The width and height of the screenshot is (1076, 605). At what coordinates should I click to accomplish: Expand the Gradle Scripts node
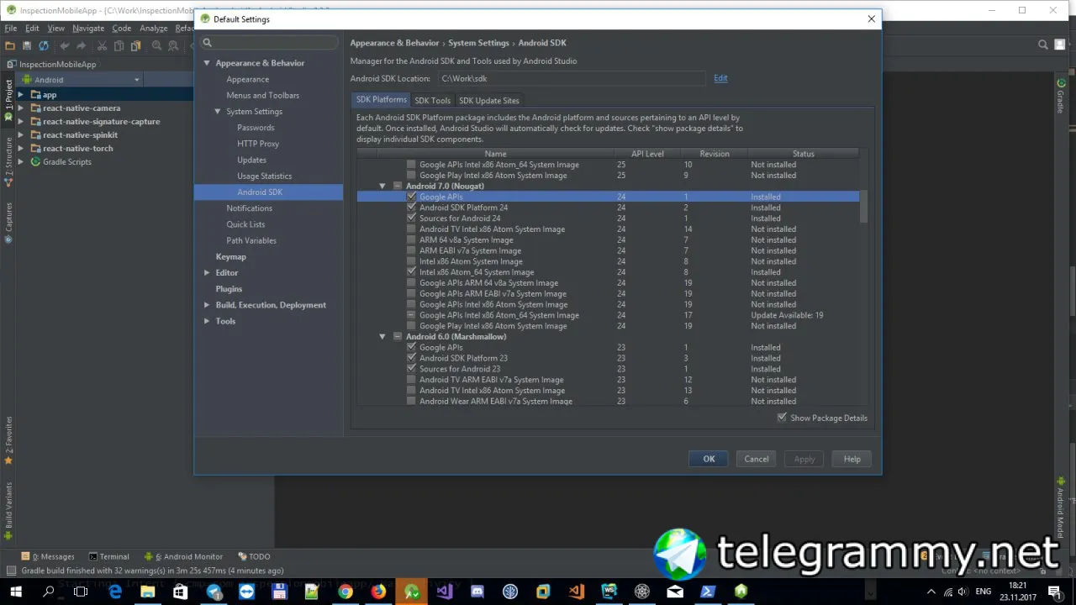click(22, 162)
